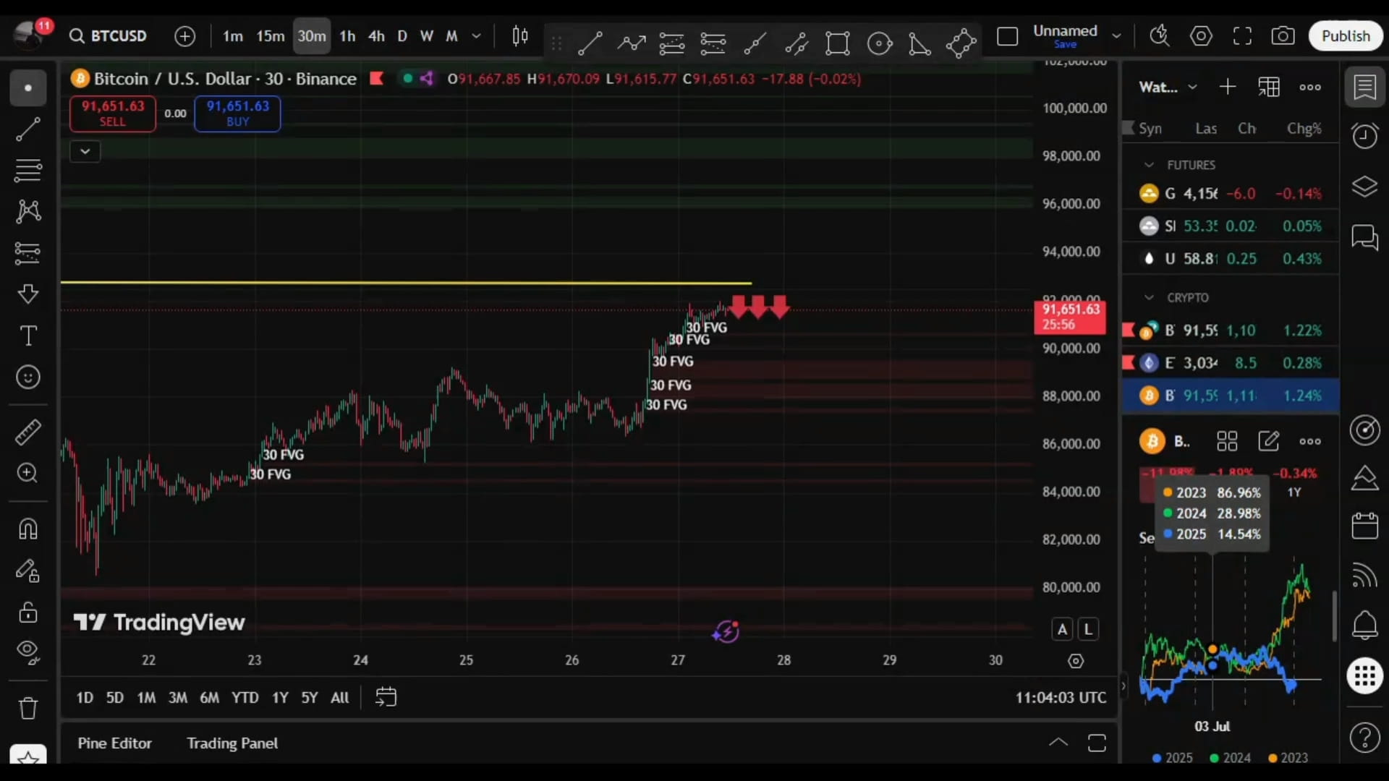
Task: Enter fullscreen mode
Action: tap(1242, 36)
